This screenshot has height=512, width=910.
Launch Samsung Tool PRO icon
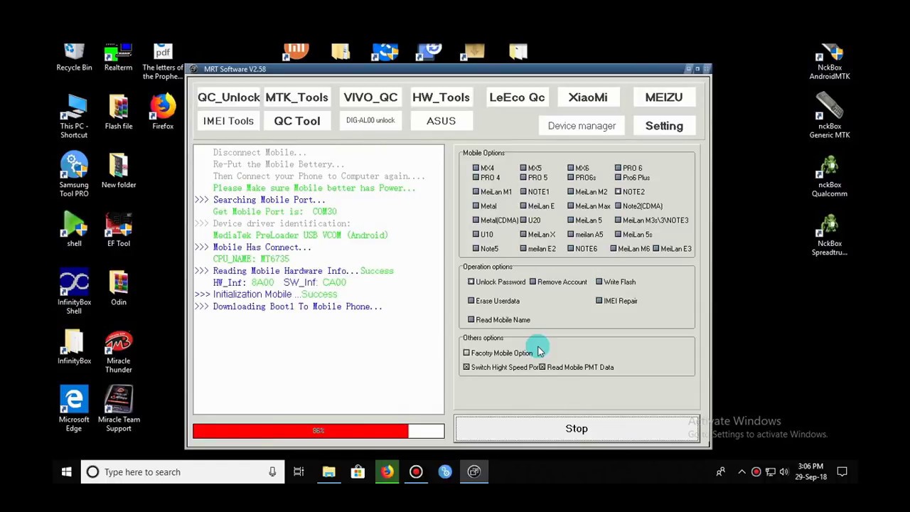(x=74, y=175)
